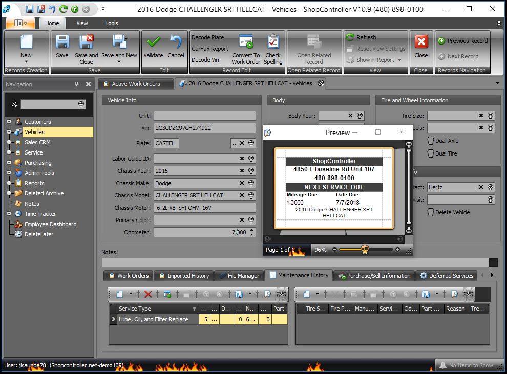Image resolution: width=507 pixels, height=374 pixels.
Task: Select the Work Orders bottom tab
Action: (129, 276)
